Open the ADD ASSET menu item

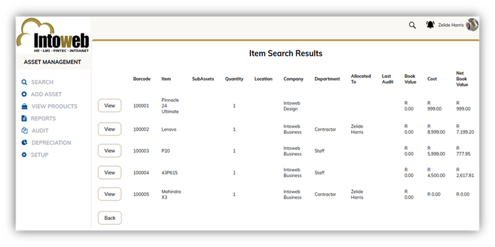tap(46, 94)
